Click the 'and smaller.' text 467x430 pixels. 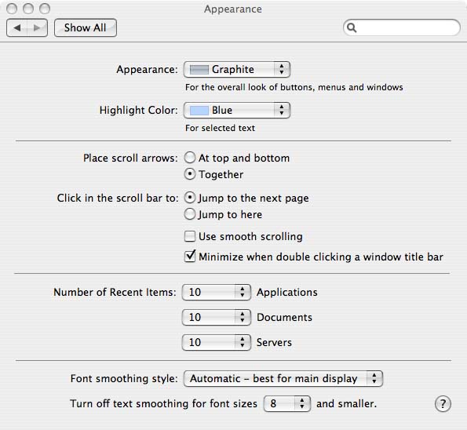pos(346,404)
